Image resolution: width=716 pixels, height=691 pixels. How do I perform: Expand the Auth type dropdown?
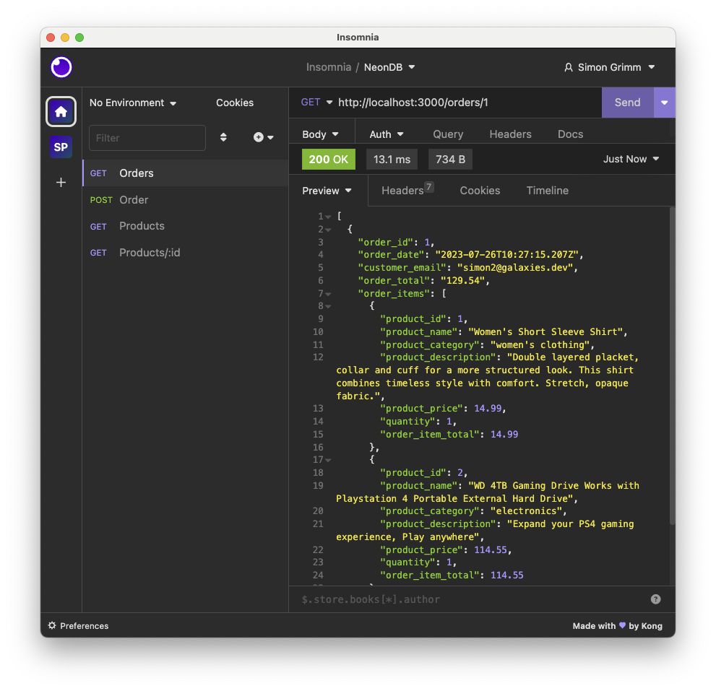coord(387,134)
